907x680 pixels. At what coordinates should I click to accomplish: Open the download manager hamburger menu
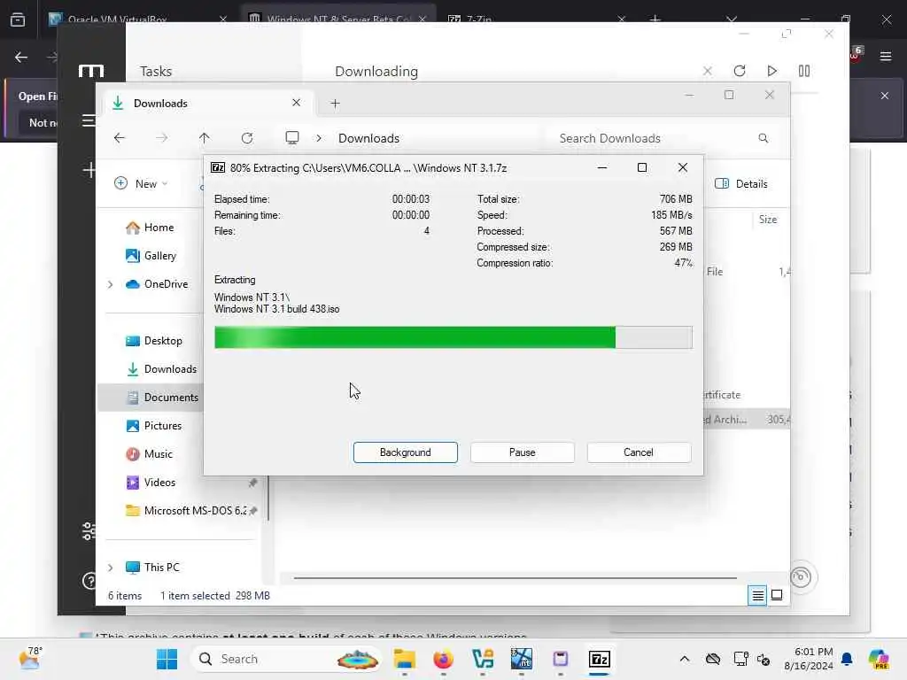click(x=89, y=120)
